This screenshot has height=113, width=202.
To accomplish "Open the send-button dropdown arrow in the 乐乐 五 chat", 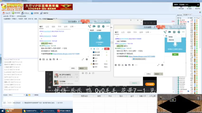I will coord(86,68).
